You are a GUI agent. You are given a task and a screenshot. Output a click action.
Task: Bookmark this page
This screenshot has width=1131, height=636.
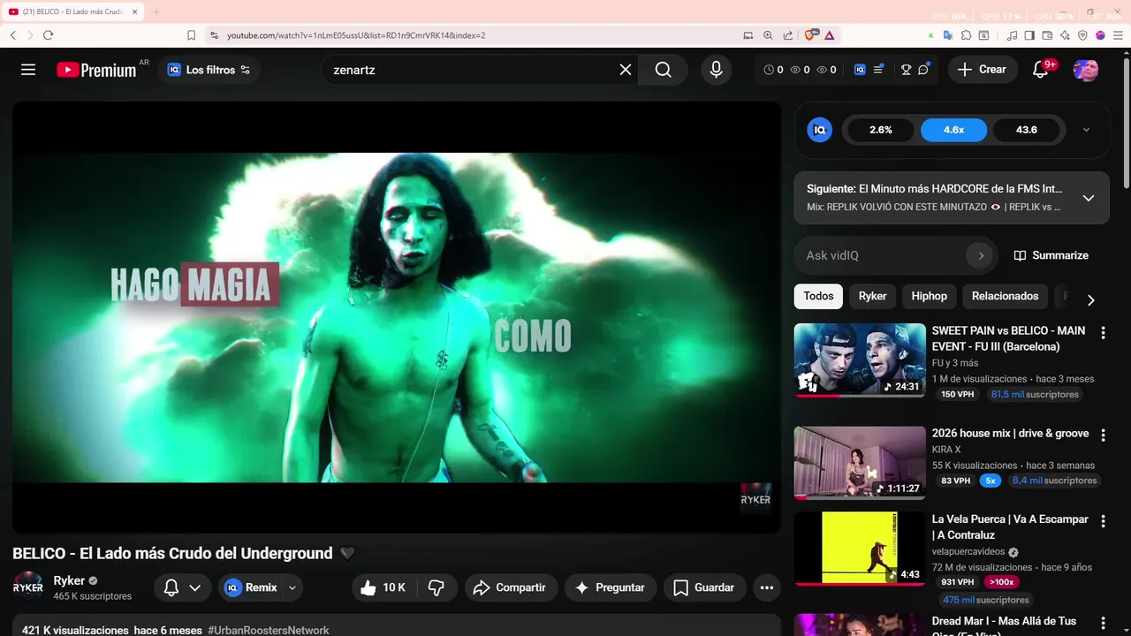(191, 35)
